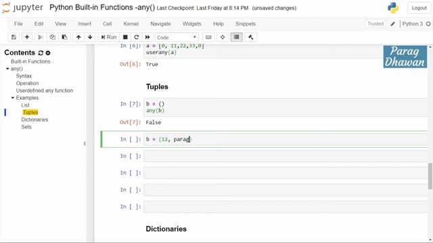Open the Widgets menu
433x243 pixels.
click(x=191, y=24)
